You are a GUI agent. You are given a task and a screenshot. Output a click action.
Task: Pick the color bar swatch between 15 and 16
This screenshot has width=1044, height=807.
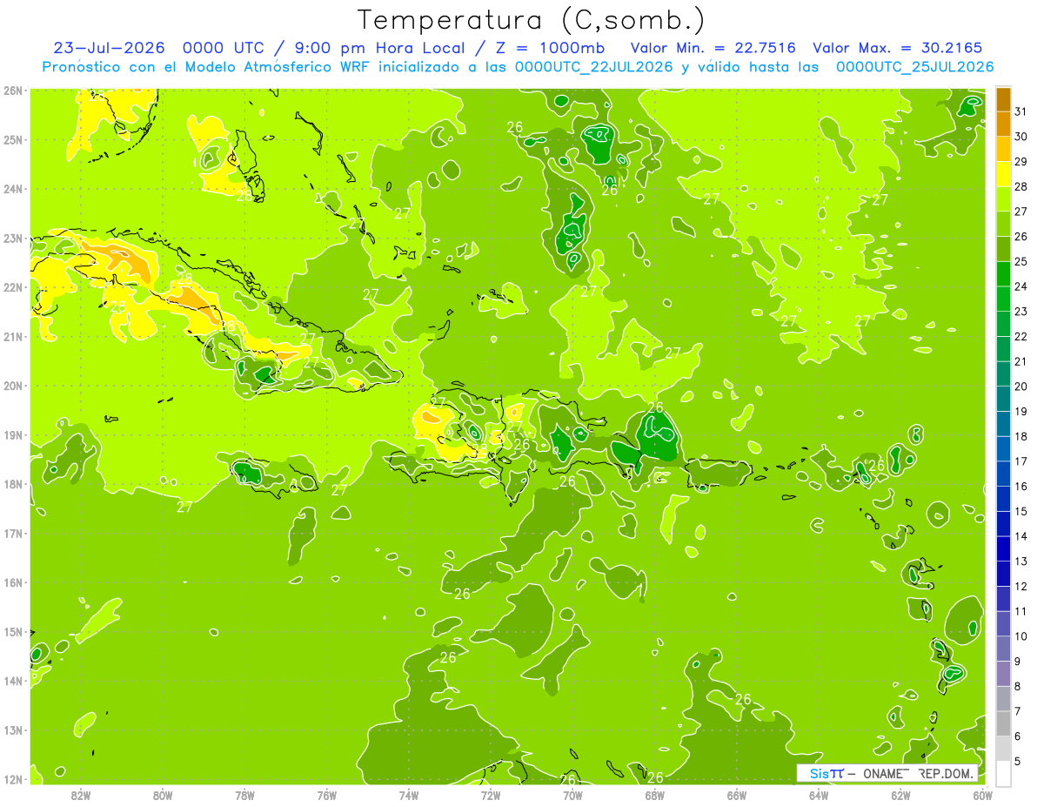(1003, 499)
